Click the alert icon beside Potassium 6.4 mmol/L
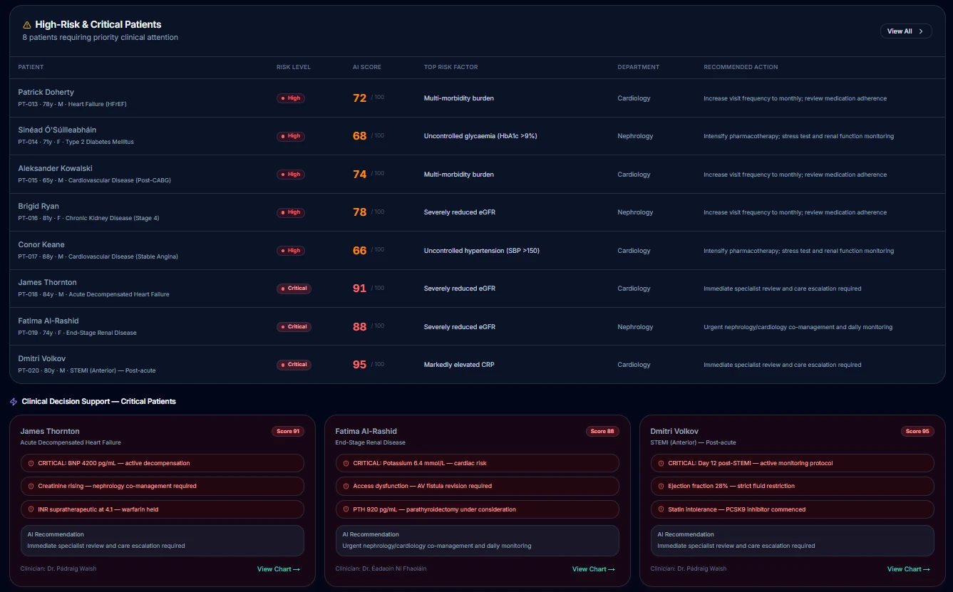The height and width of the screenshot is (592, 953). (x=346, y=463)
